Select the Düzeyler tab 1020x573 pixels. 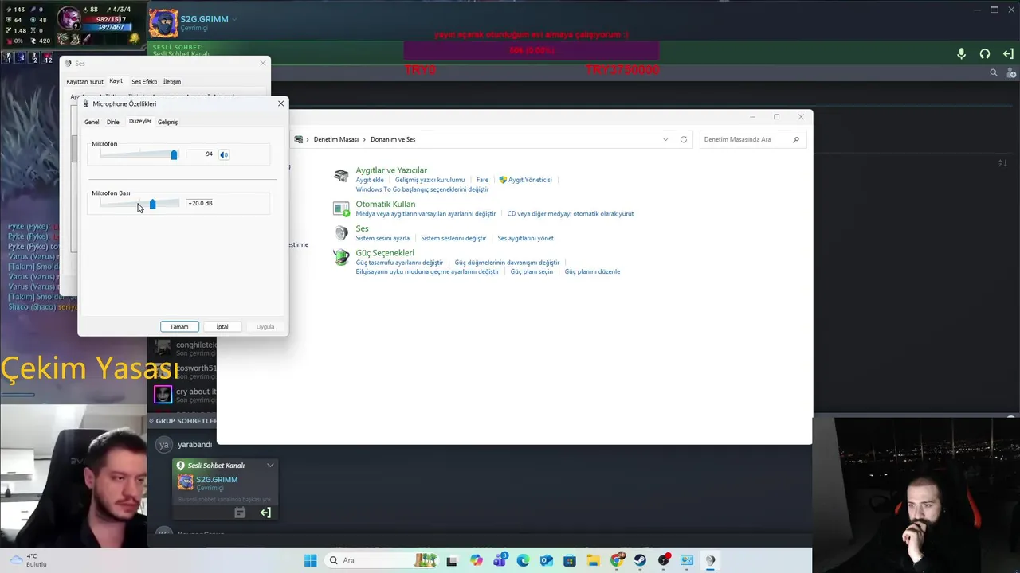pyautogui.click(x=140, y=121)
